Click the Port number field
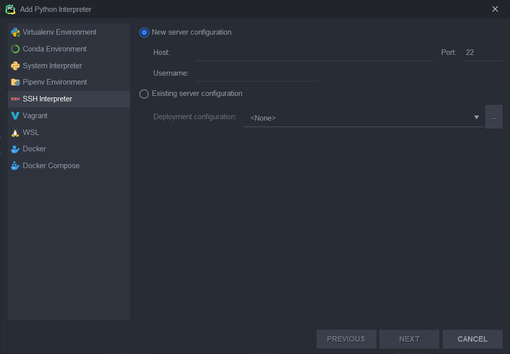Image resolution: width=510 pixels, height=354 pixels. coord(482,52)
